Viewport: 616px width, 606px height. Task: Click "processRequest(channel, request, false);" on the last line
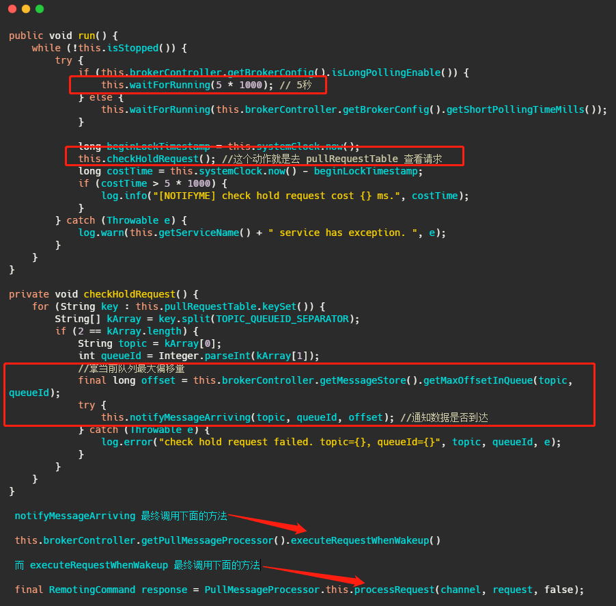(x=469, y=590)
